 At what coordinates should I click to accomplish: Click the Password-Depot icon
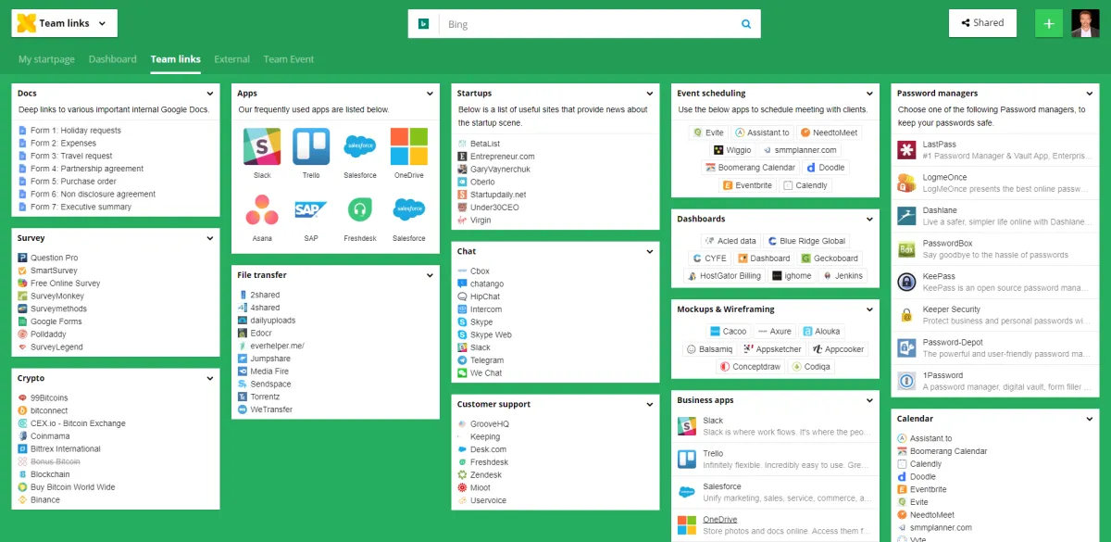(x=906, y=348)
